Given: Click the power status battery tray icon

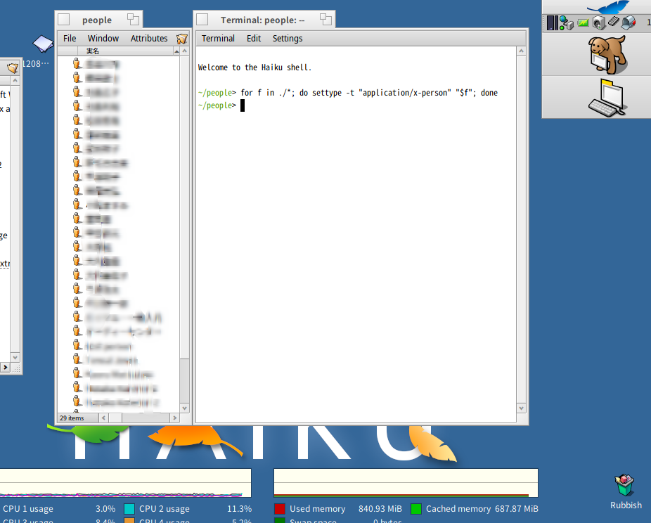Looking at the screenshot, I should (x=583, y=23).
